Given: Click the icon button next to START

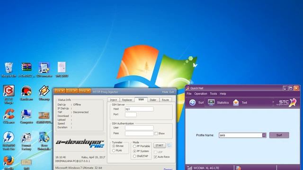Looking at the screenshot, I should tap(169, 145).
